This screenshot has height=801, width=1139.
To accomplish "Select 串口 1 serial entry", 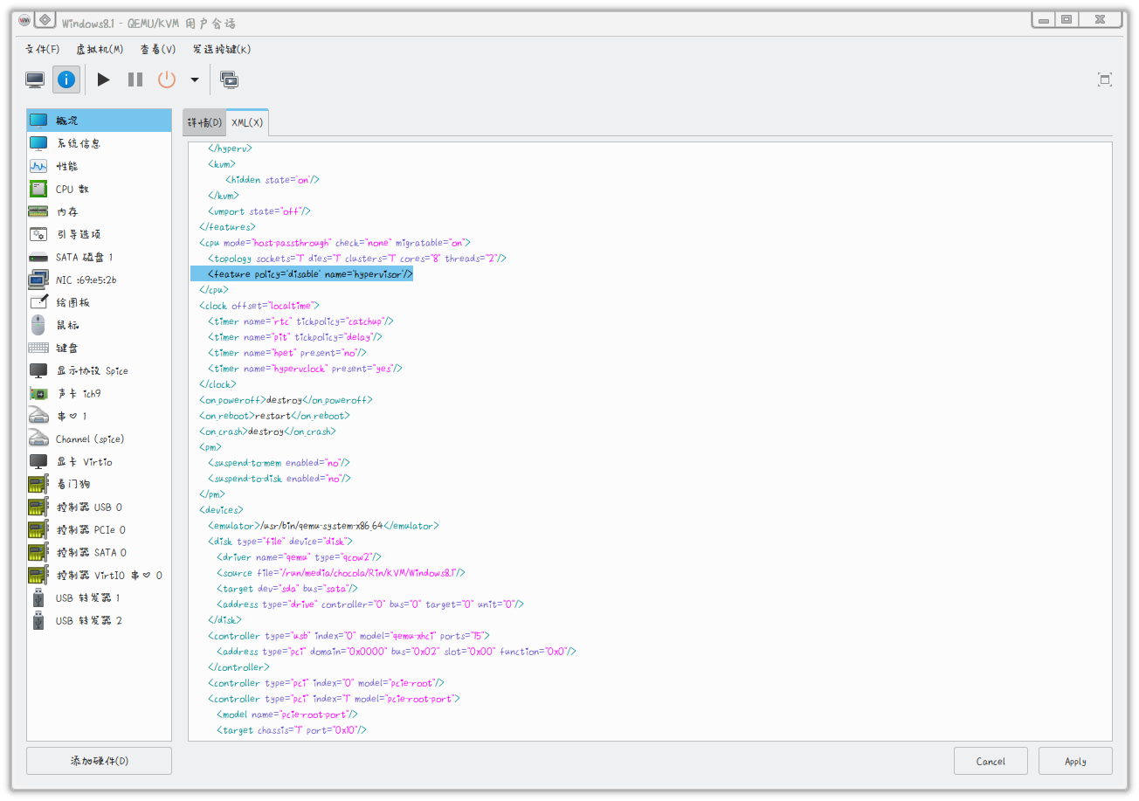I will click(100, 416).
